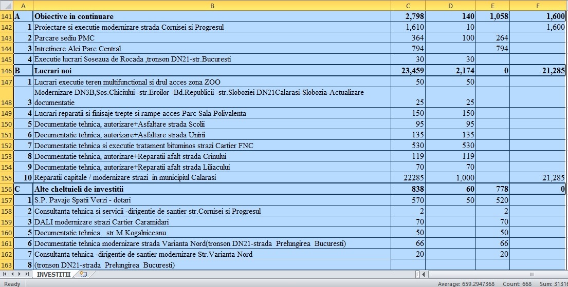Screen dimensions: 568x287
Task: Go to first sheet navigation arrow
Action: pos(5,274)
